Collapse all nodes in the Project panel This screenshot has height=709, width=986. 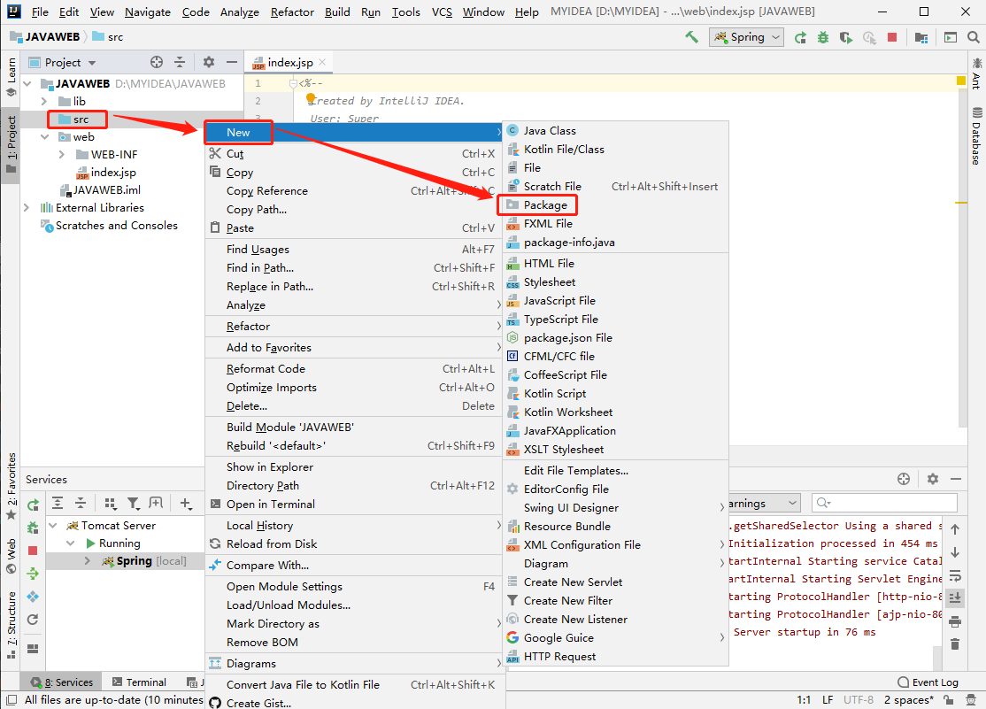pos(180,62)
